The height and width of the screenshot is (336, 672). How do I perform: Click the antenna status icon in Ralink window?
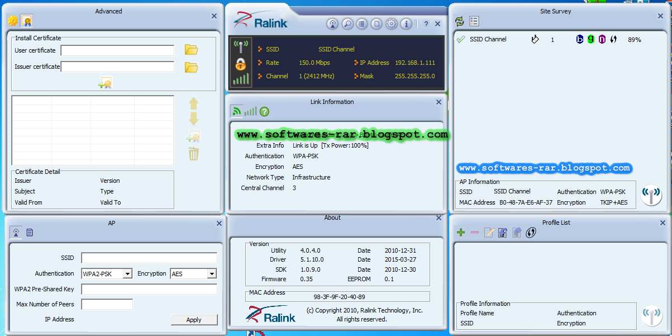click(241, 46)
